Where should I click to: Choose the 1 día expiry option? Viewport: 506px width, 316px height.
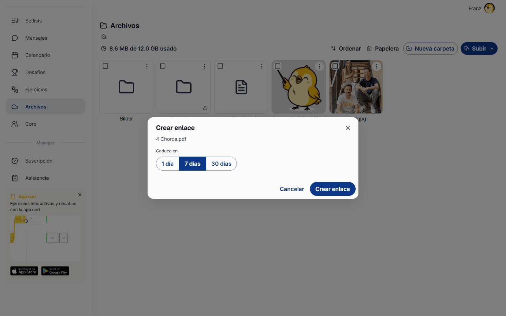(168, 164)
